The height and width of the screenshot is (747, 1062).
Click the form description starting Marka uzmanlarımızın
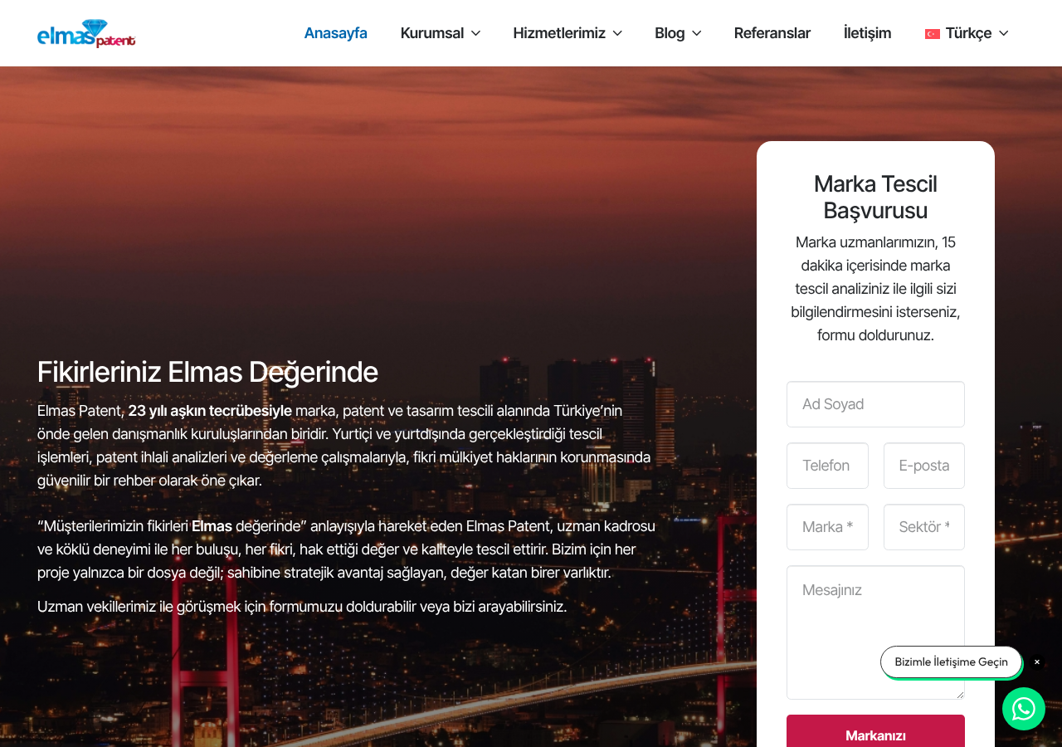click(875, 289)
